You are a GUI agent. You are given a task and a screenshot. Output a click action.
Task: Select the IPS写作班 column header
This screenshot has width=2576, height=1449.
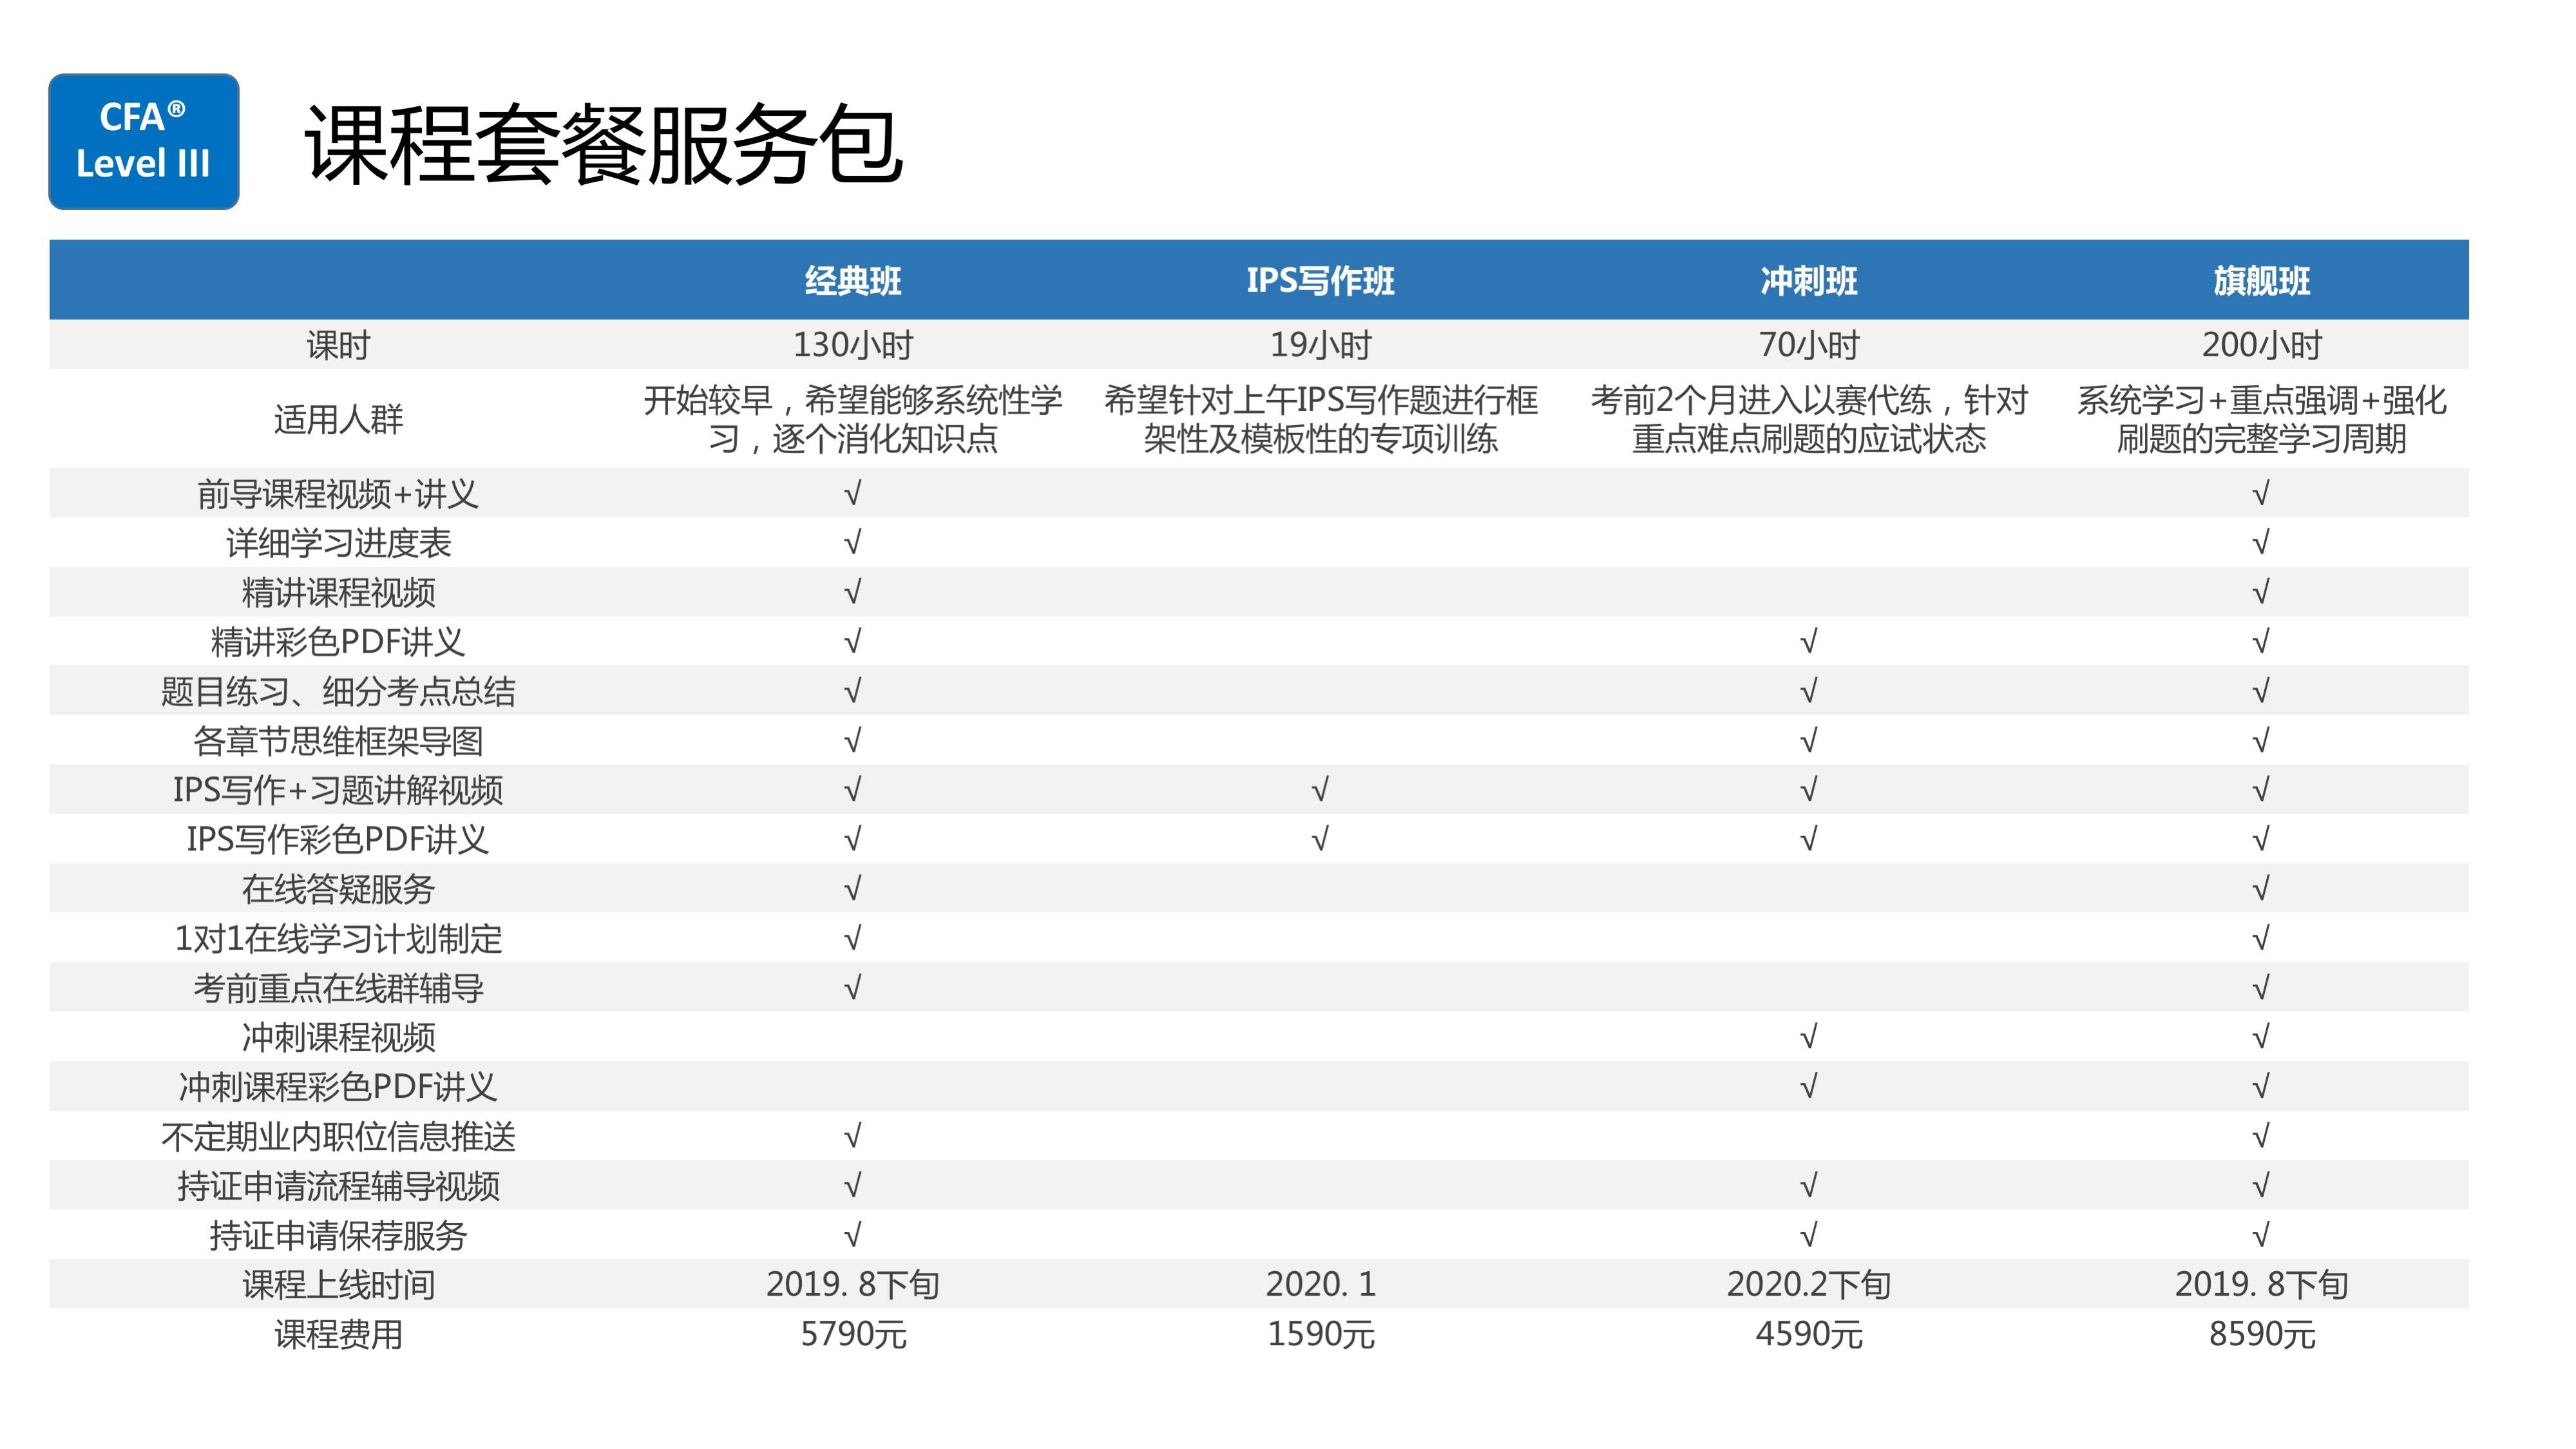tap(1320, 281)
